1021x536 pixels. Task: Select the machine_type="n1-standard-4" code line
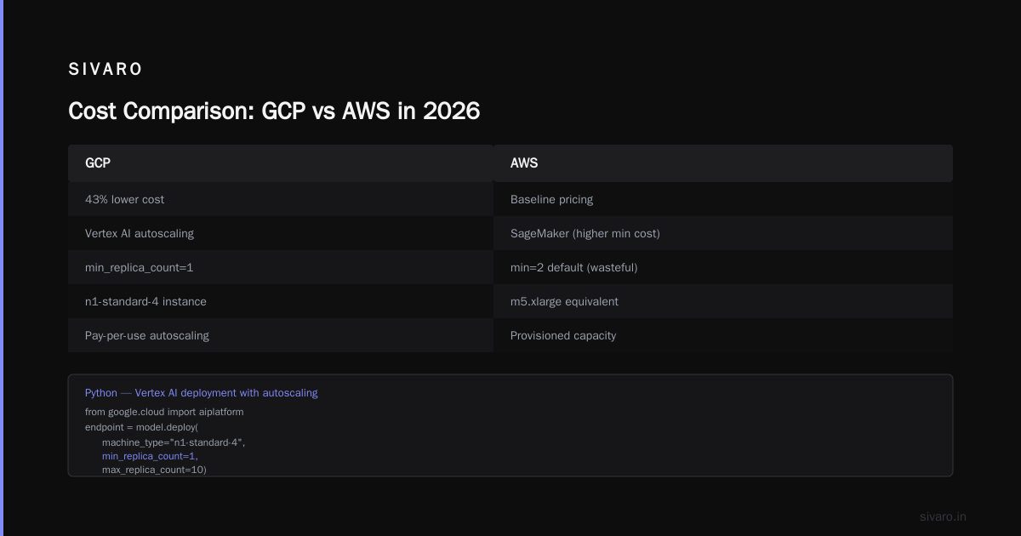(x=174, y=442)
